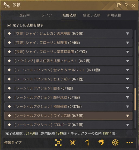Click the all-types grid icon in 依頼タイプ

pyautogui.click(x=58, y=142)
